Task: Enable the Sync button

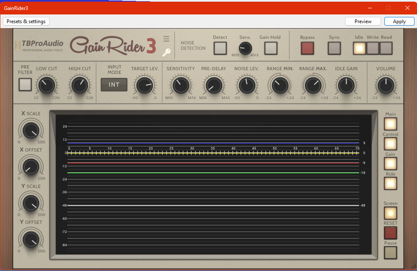Action: coord(334,48)
